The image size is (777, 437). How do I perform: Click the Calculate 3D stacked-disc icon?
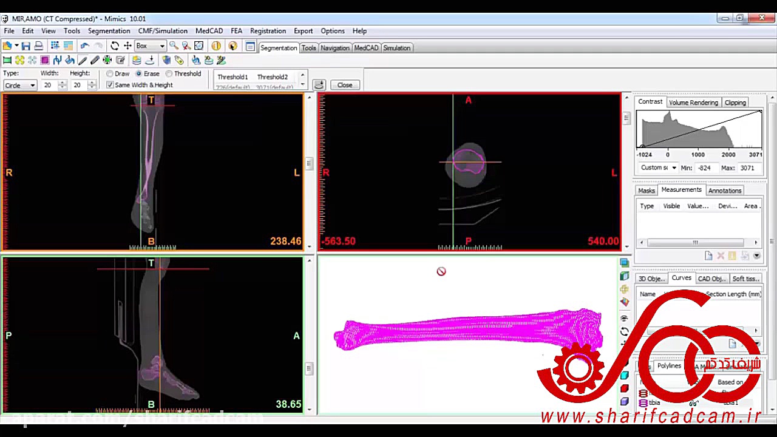(137, 60)
